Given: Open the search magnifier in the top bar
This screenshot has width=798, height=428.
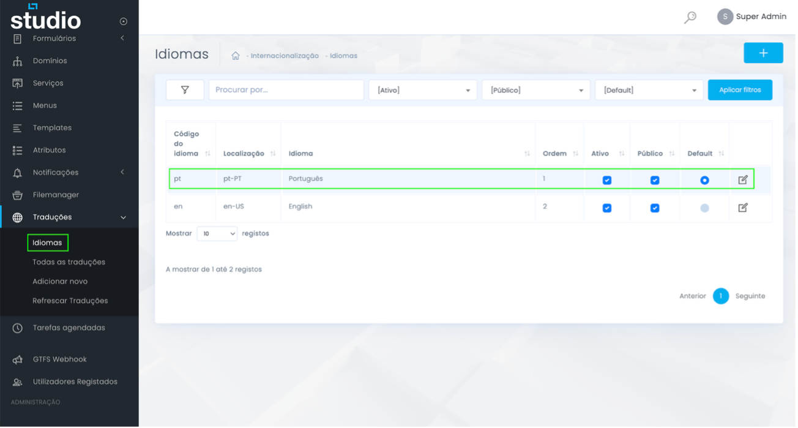Looking at the screenshot, I should (x=690, y=17).
